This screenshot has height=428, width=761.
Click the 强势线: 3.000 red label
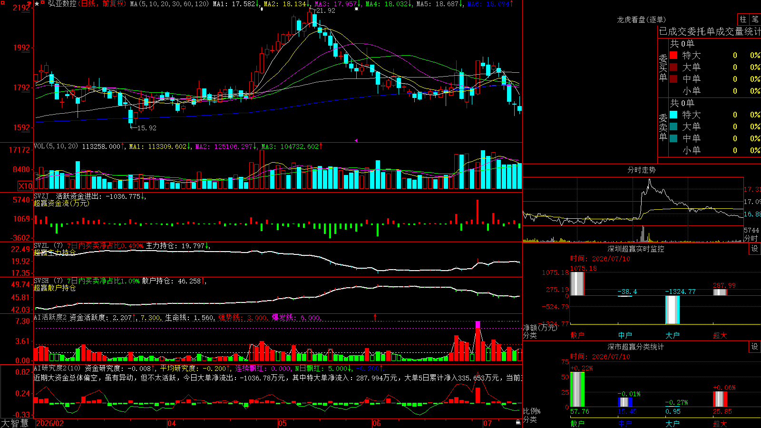243,317
